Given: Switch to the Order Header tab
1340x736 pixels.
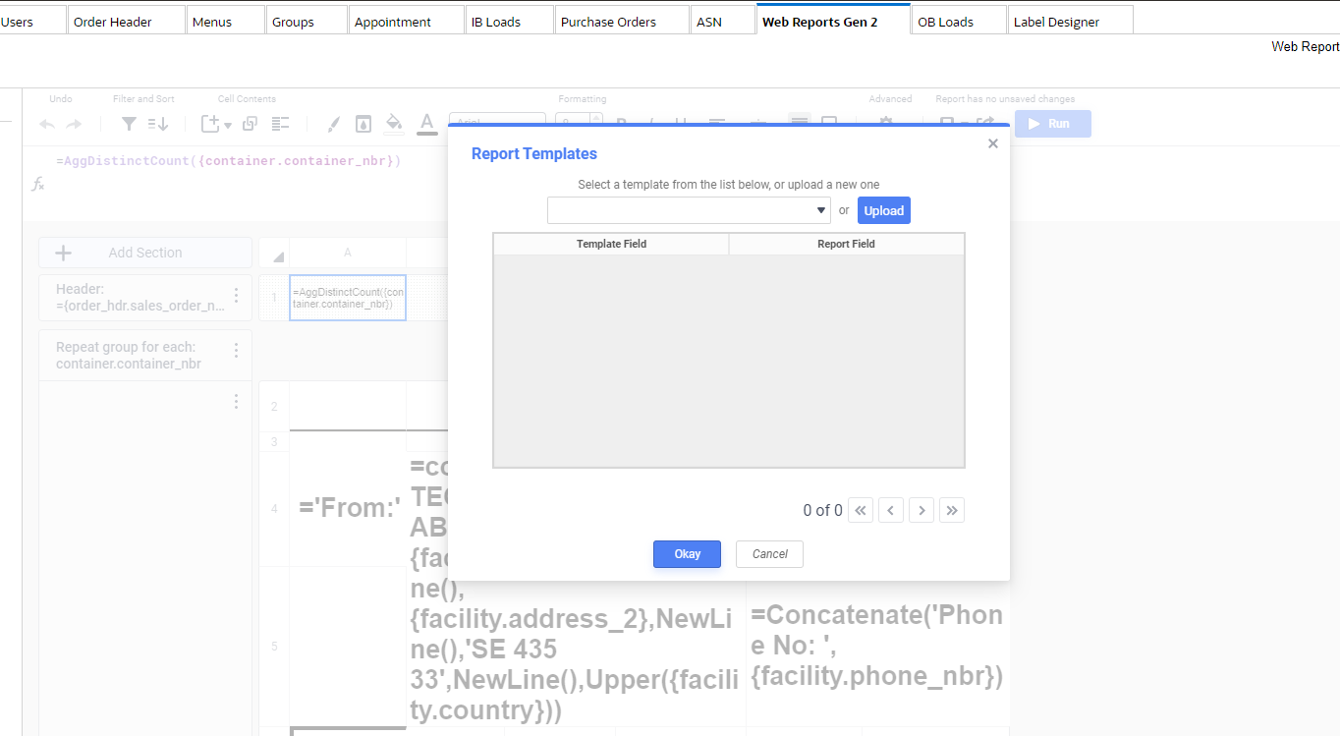Looking at the screenshot, I should (127, 21).
